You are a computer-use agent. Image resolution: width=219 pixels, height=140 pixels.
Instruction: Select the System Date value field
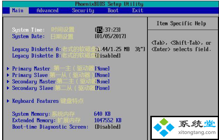pyautogui.click(x=111, y=36)
